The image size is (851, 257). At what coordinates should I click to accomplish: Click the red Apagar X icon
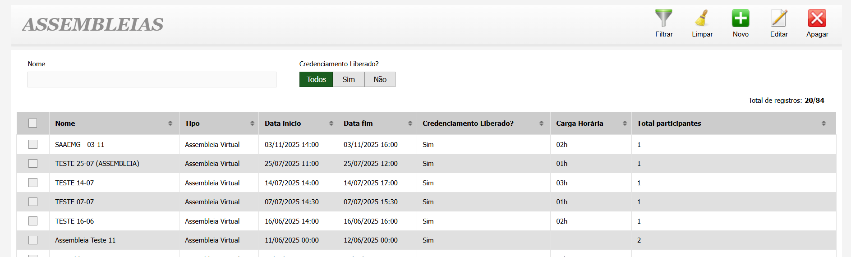[817, 18]
